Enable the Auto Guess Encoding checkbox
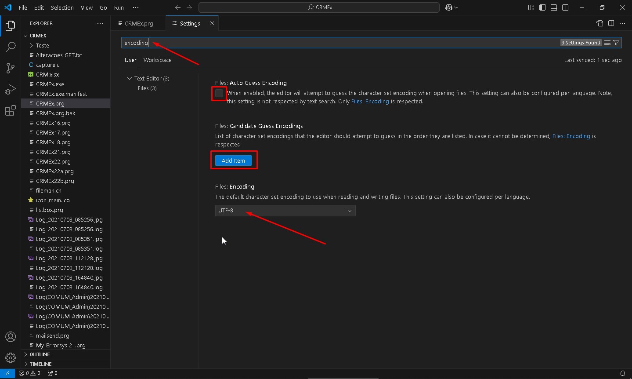Screen dimensions: 632x379 click(219, 93)
